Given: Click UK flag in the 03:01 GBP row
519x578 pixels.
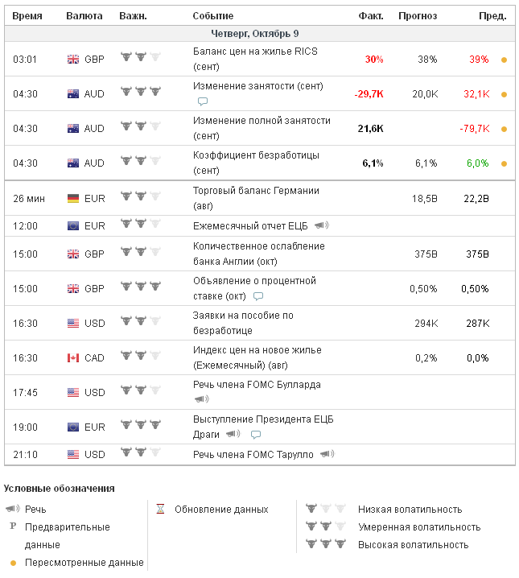Looking at the screenshot, I should [73, 60].
